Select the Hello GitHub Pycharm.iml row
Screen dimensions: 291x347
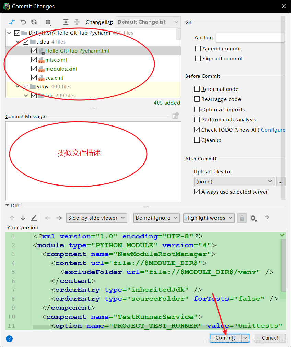93,51
